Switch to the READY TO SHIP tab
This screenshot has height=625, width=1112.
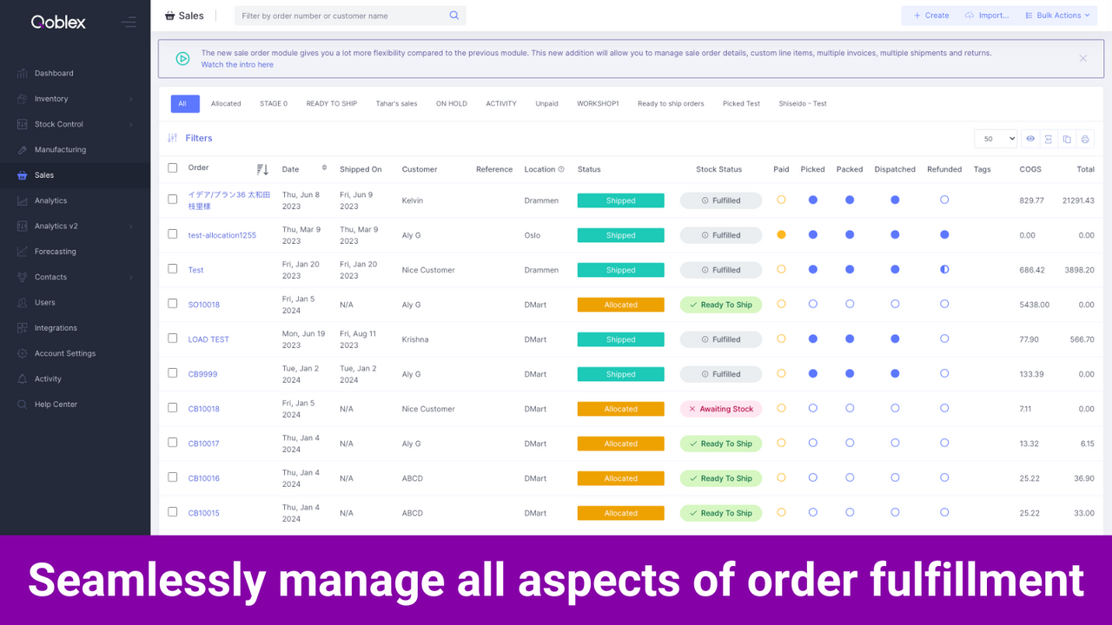331,103
